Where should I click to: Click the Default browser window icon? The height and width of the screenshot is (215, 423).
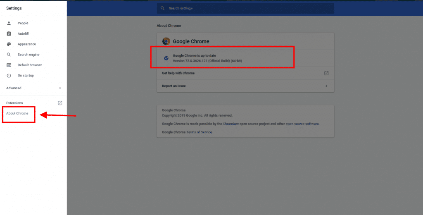pos(9,65)
